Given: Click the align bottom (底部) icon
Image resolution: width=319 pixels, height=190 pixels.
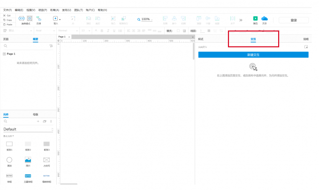Looking at the screenshot, I should tap(217, 19).
